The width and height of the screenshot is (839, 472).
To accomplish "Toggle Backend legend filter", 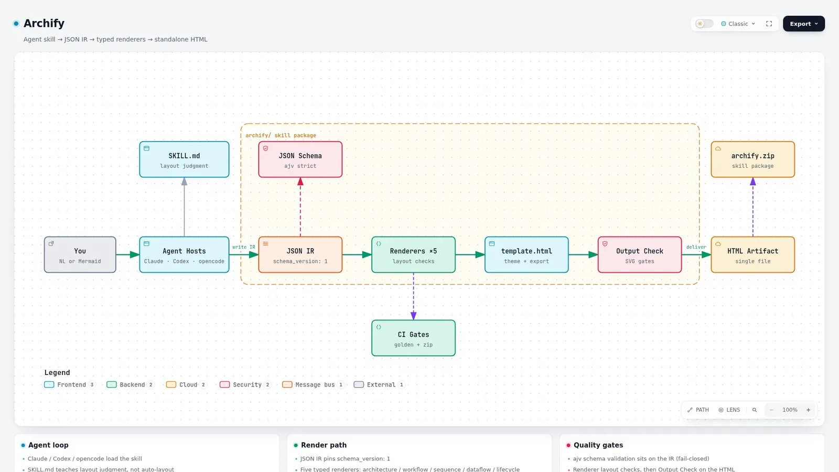I will point(131,384).
